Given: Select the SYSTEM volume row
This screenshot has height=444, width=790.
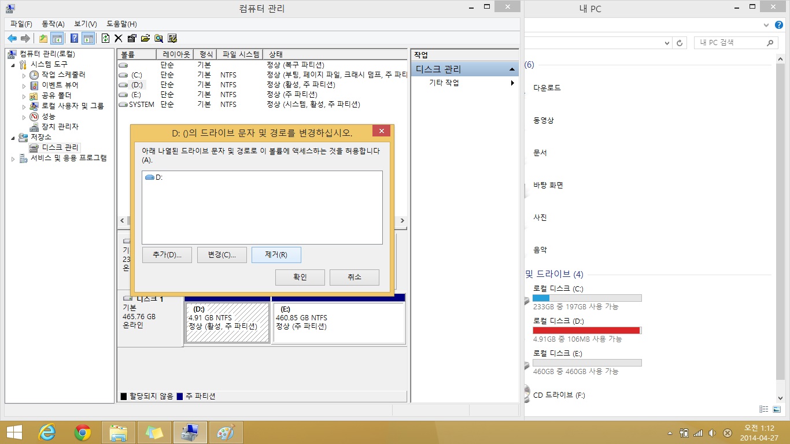Looking at the screenshot, I should coord(262,104).
